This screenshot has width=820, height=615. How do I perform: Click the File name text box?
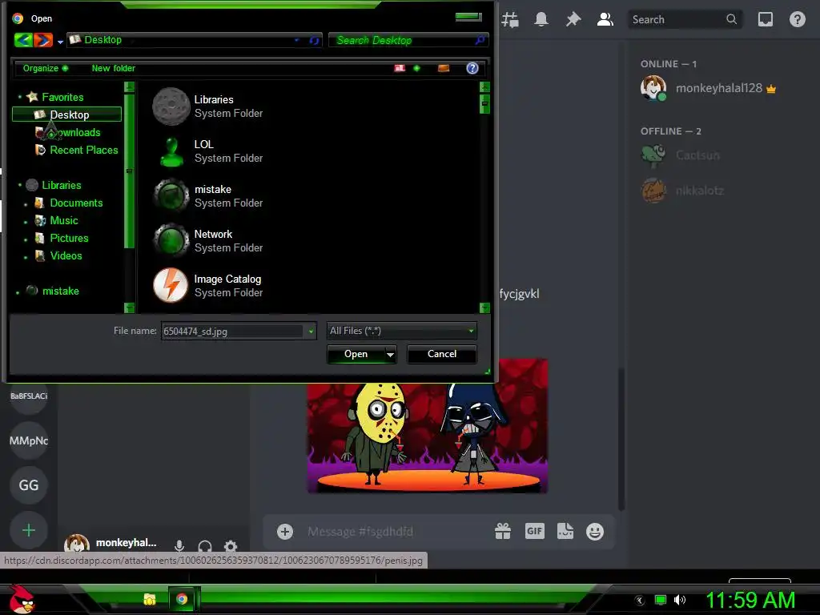pos(232,331)
